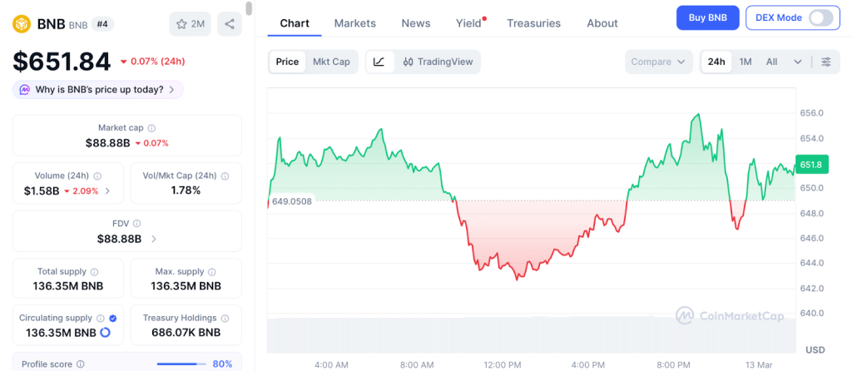Open the Compare dropdown
The height and width of the screenshot is (371, 852).
point(659,62)
